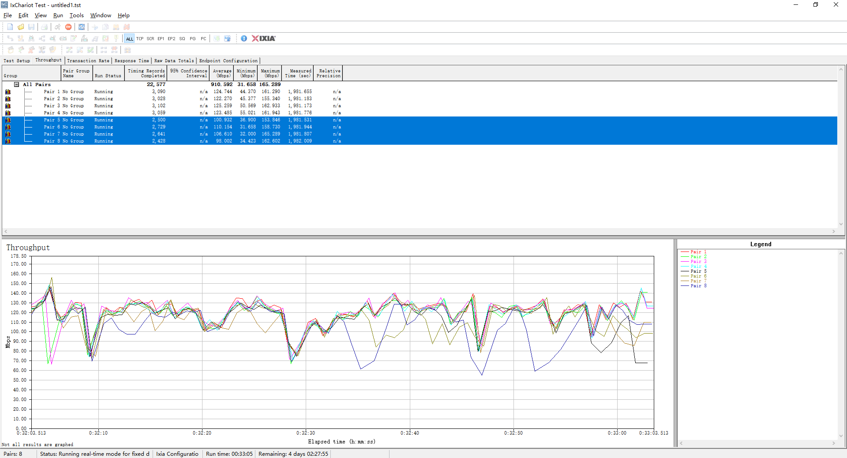This screenshot has height=458, width=847.
Task: Click the Minimum (Mbps) column header
Action: [x=246, y=73]
